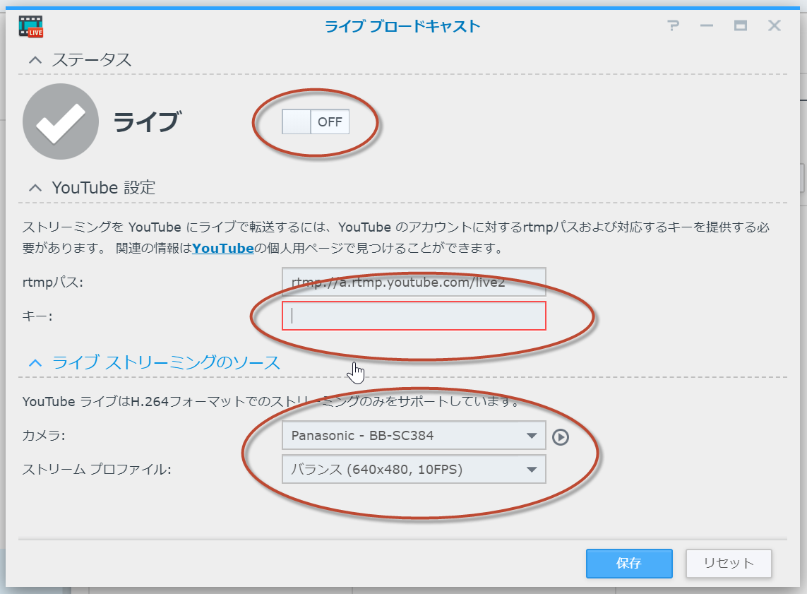Viewport: 807px width, 594px height.
Task: Click the rtmpパス: label
Action: (x=52, y=282)
